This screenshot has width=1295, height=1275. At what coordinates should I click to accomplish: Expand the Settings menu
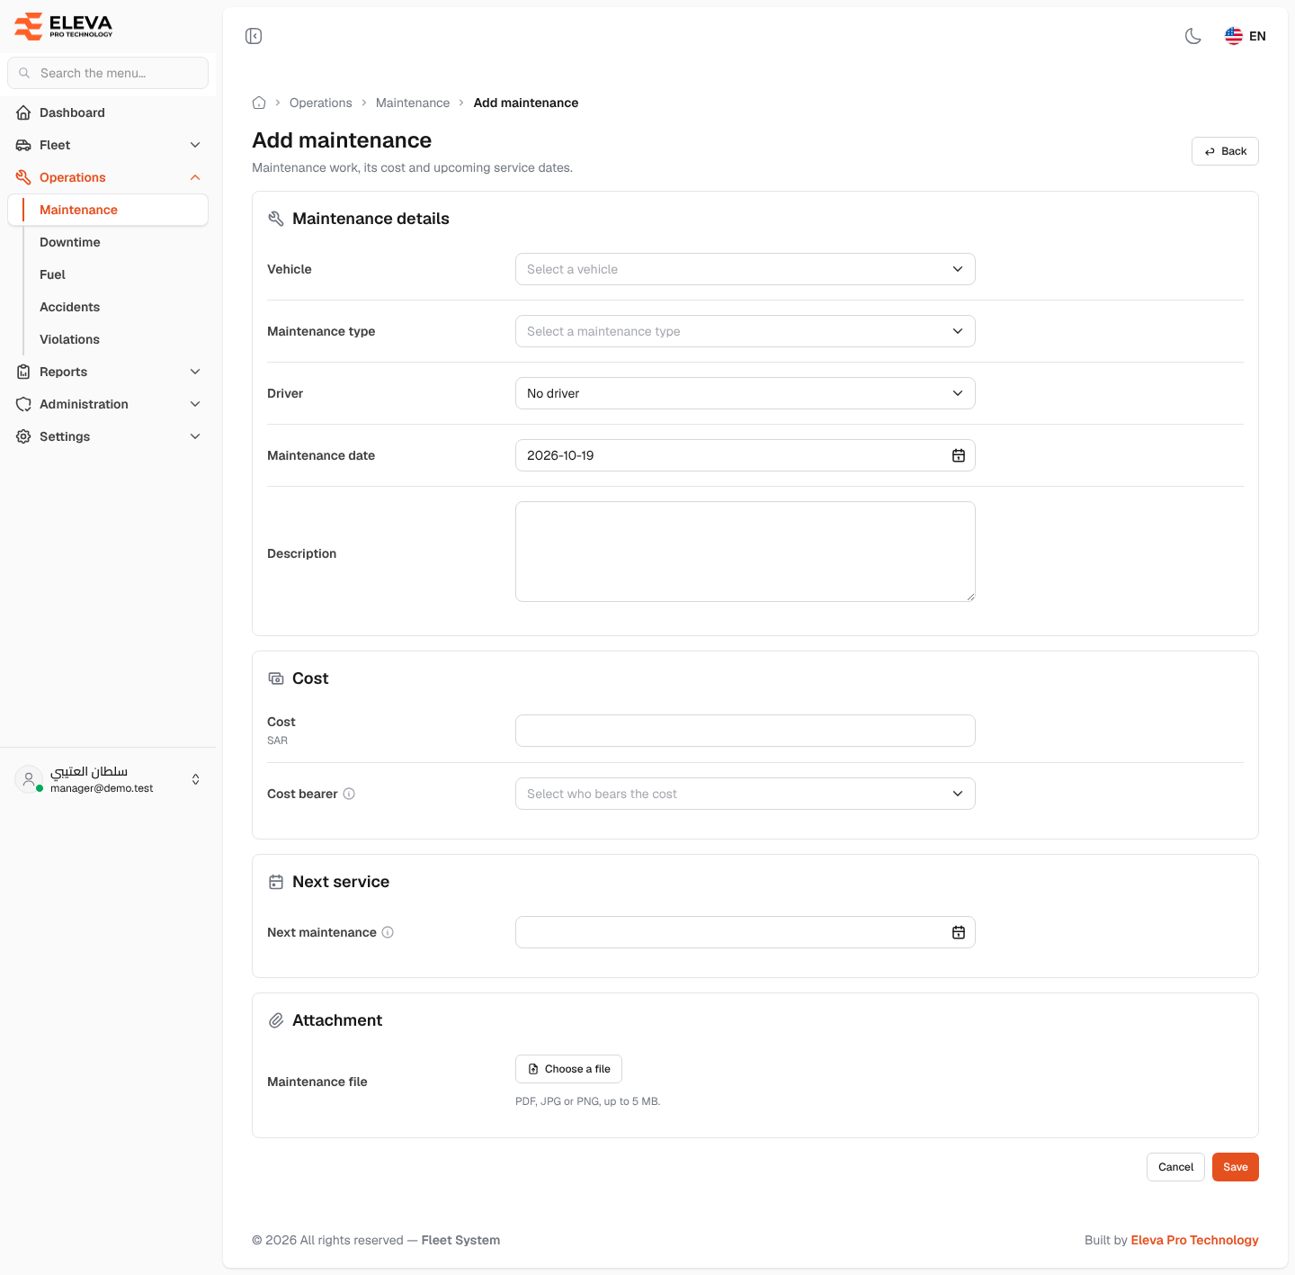click(x=108, y=436)
